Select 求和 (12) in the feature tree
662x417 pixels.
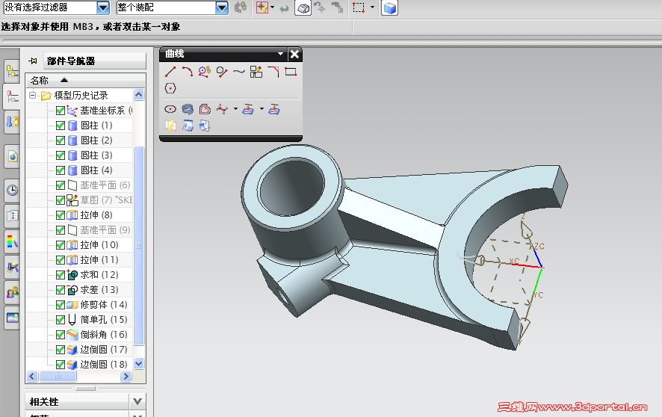[x=99, y=275]
